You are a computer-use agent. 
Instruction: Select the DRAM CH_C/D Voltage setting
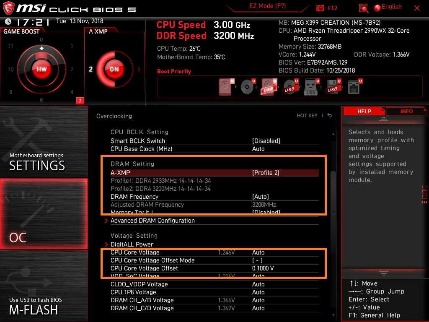[214, 308]
